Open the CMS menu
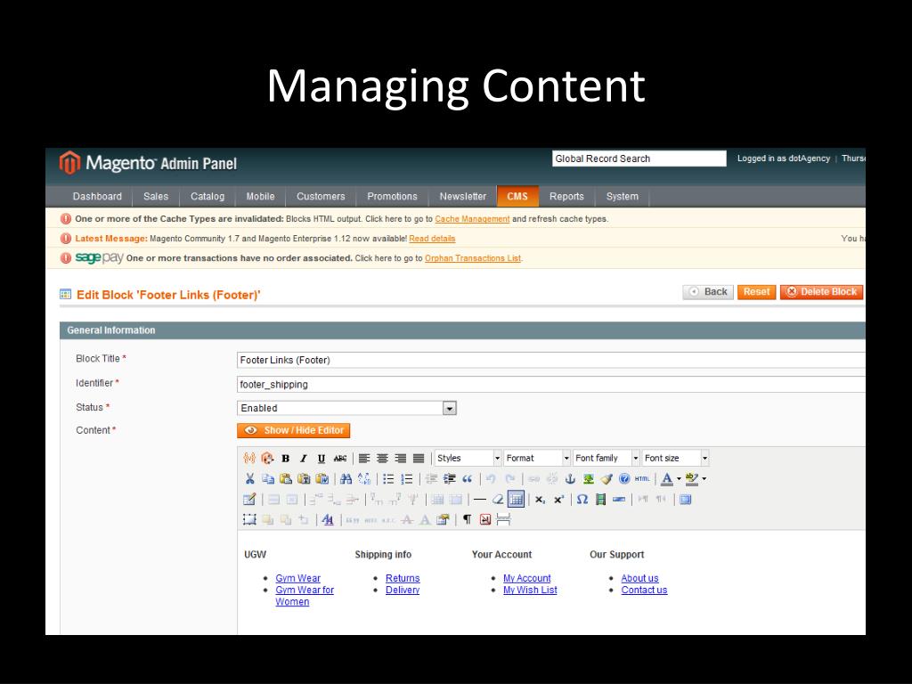Viewport: 912px width, 684px height. [517, 197]
